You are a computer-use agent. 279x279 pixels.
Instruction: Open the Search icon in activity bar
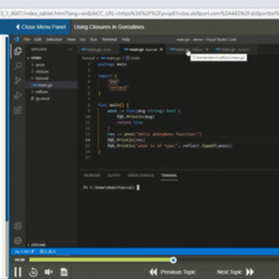point(18,66)
